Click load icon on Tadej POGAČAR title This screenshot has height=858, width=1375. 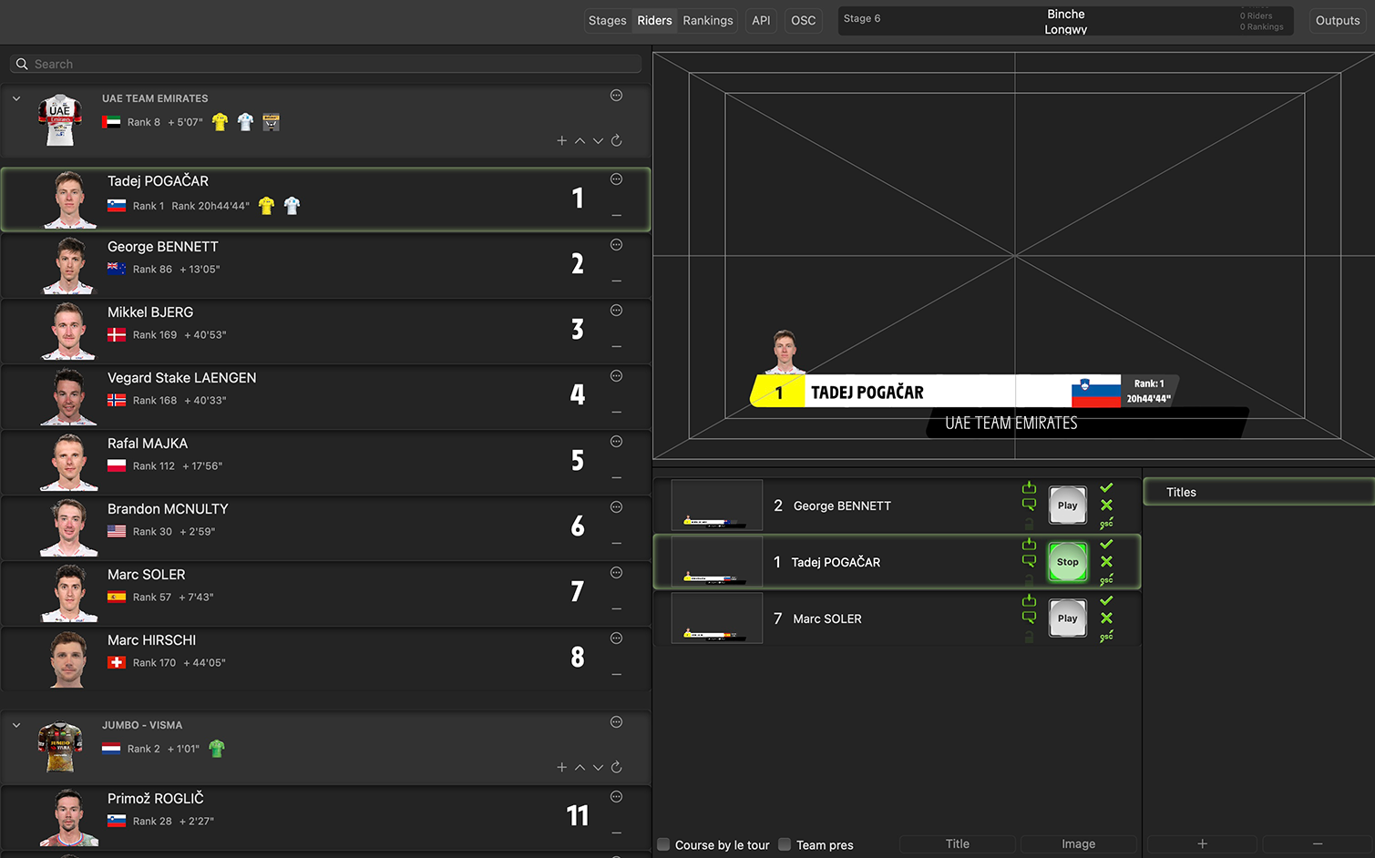[1029, 545]
